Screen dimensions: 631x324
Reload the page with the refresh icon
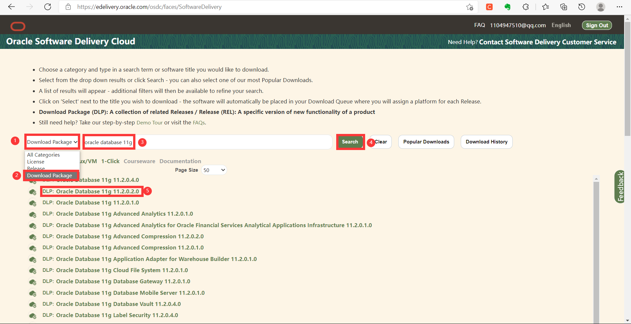(x=48, y=7)
